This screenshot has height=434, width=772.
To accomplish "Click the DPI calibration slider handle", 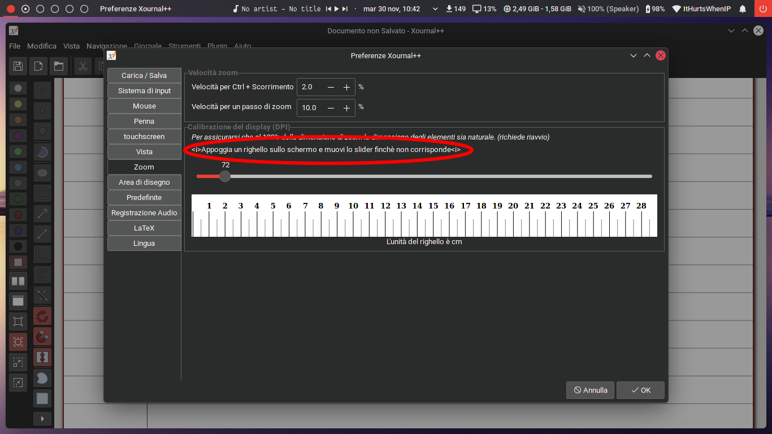I will tap(225, 176).
